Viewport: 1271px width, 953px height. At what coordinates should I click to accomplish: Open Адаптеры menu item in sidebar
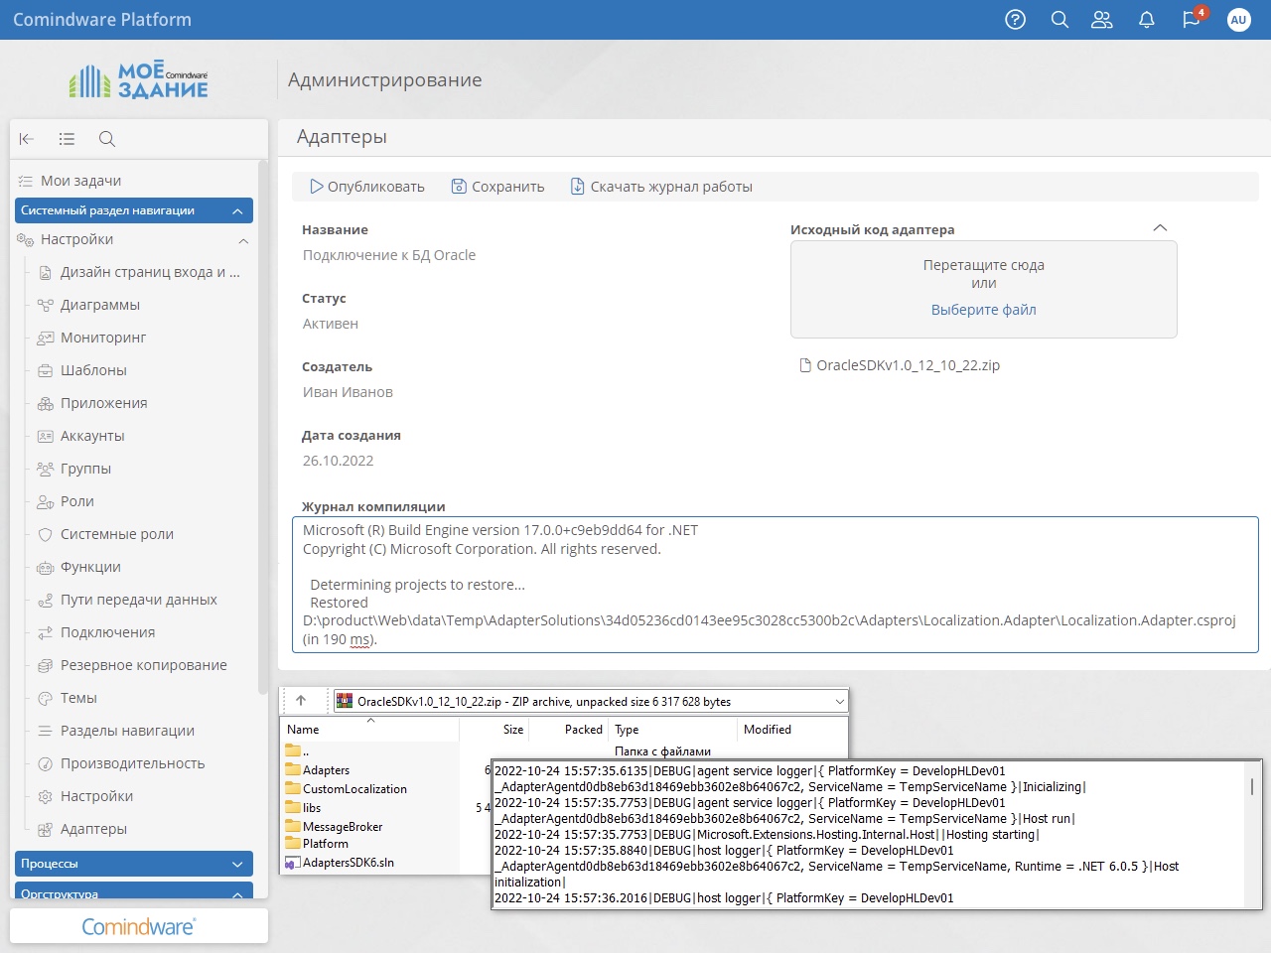coord(93,829)
